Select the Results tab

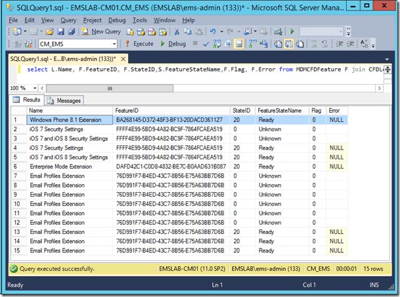[x=28, y=100]
